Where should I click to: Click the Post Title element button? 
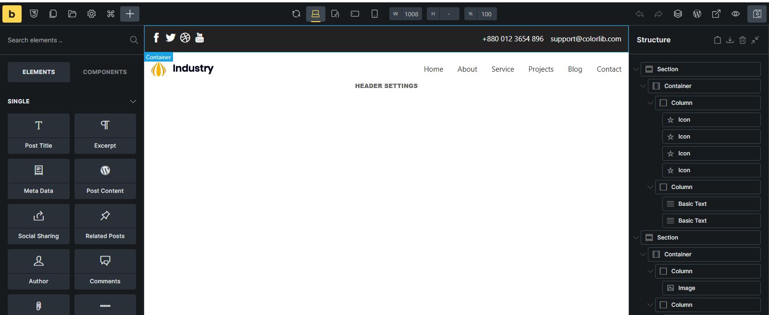pos(38,134)
